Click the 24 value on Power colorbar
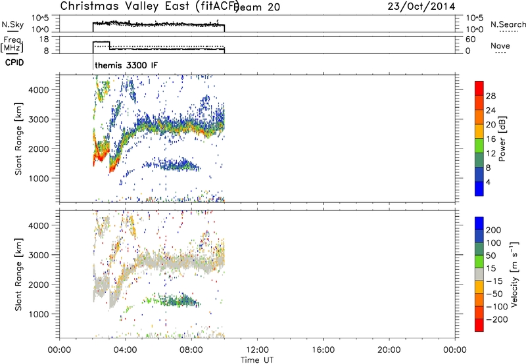 (490, 110)
